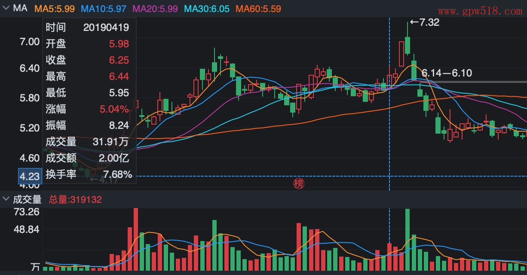
Task: Click the 7.00 price axis label
Action: pyautogui.click(x=30, y=42)
